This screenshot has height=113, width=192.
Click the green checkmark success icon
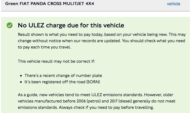(x=10, y=25)
